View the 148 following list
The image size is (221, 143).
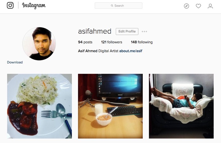pos(142,42)
